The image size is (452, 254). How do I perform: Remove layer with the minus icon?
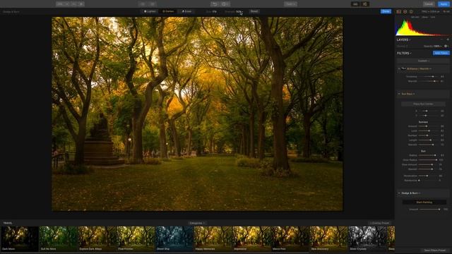[442, 40]
